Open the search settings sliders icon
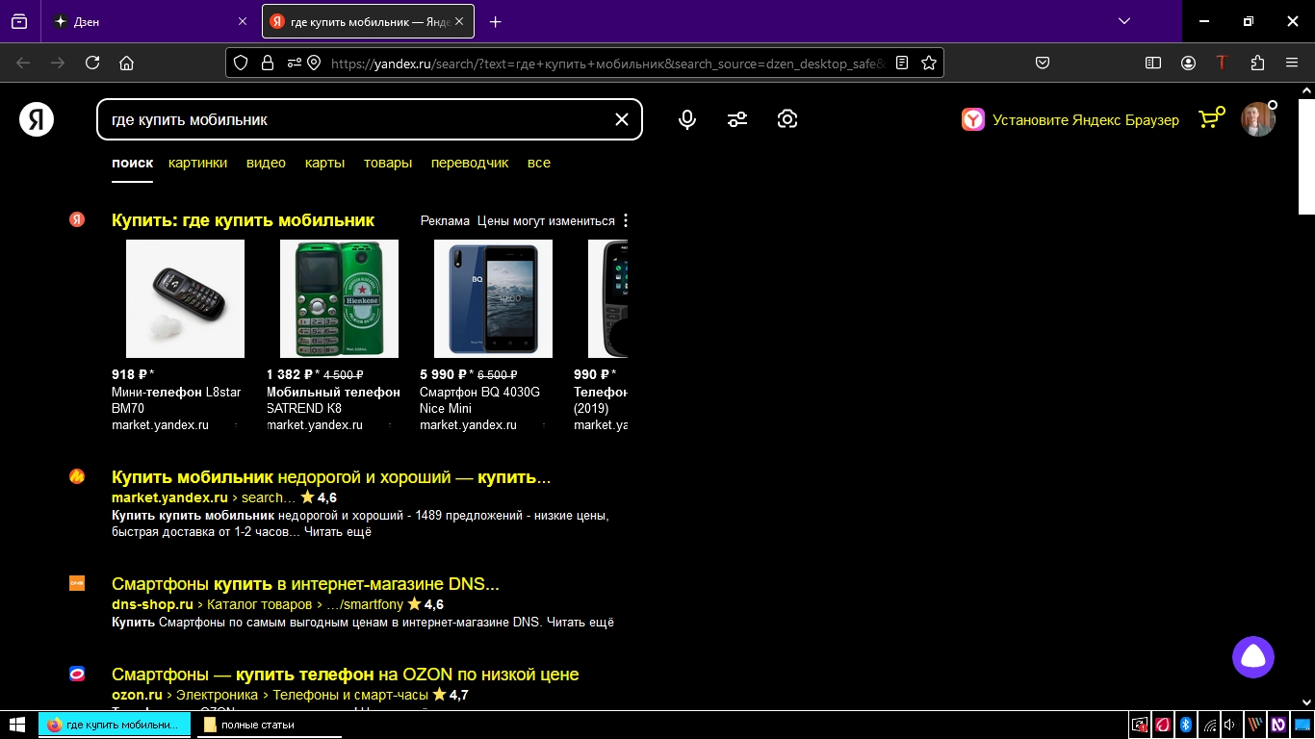 click(737, 119)
